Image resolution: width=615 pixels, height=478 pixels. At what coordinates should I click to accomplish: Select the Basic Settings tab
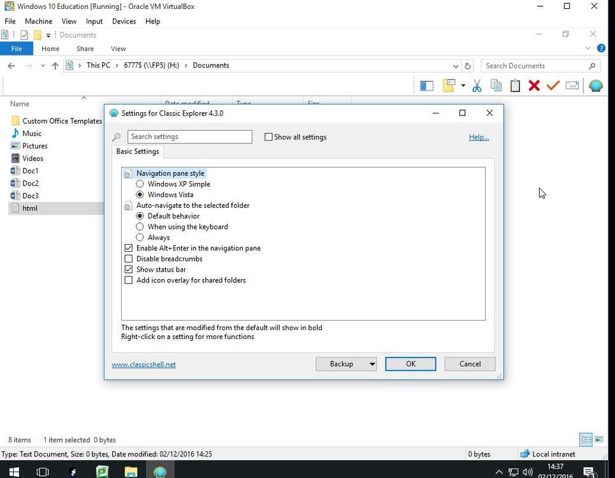138,151
